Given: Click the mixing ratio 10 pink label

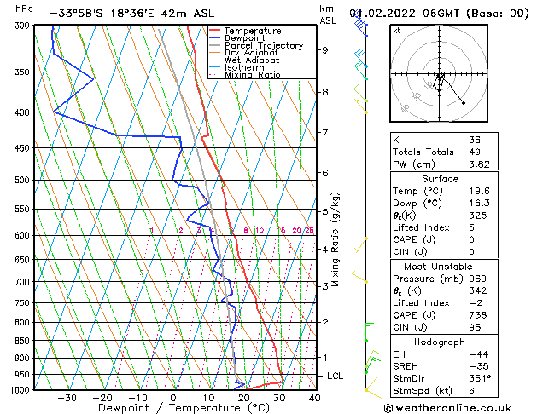Looking at the screenshot, I should 260,230.
